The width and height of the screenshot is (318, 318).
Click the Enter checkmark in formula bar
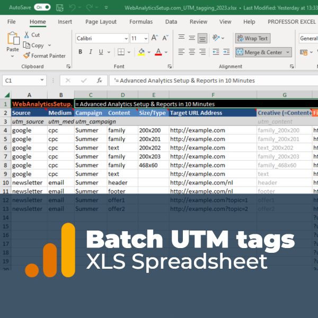pyautogui.click(x=84, y=81)
